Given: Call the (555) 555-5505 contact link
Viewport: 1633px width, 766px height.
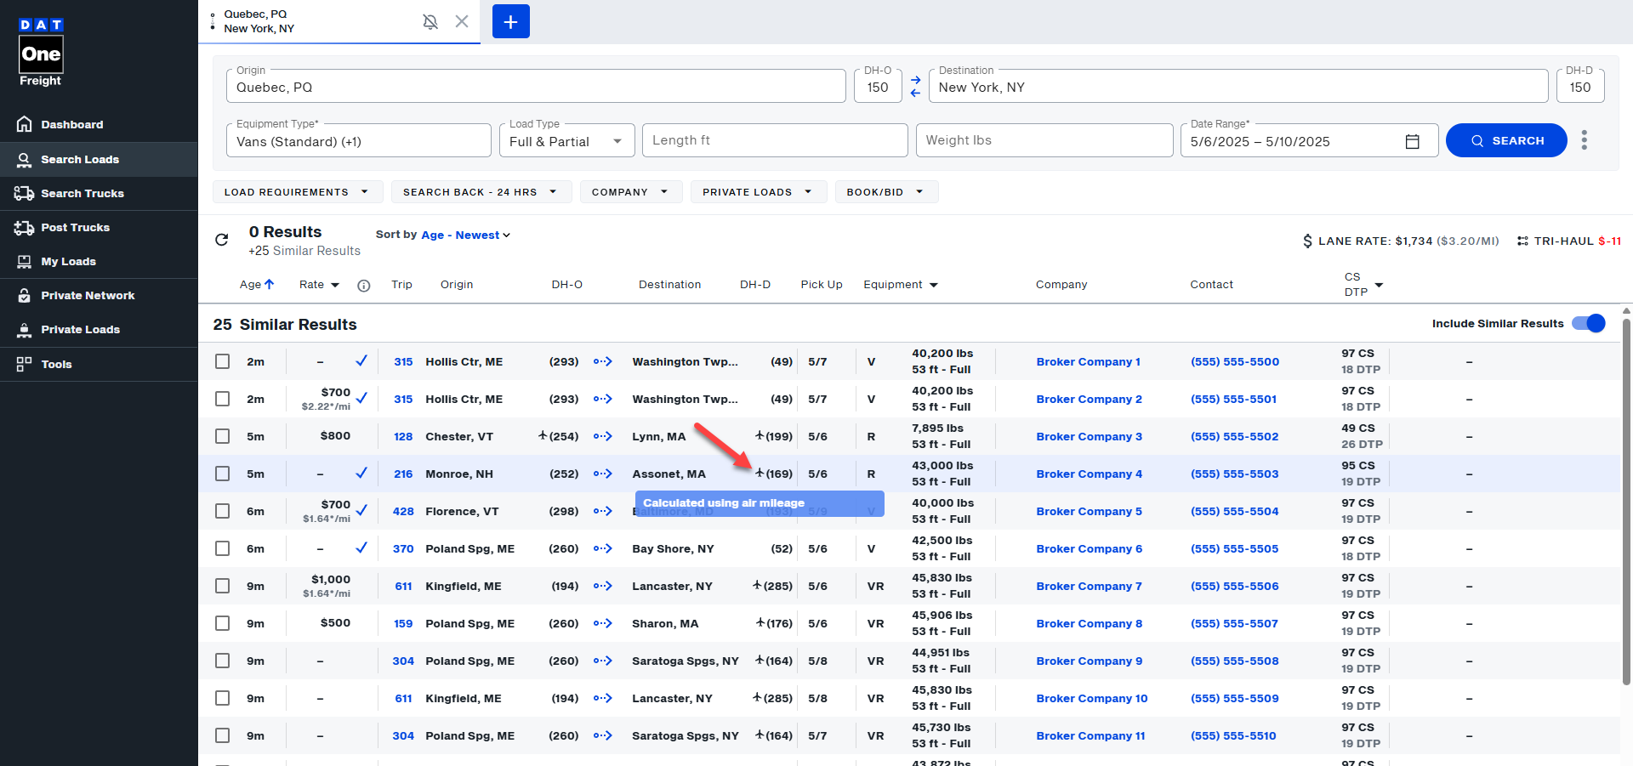Looking at the screenshot, I should point(1235,548).
